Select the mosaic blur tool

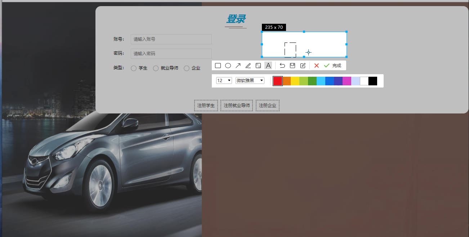click(258, 66)
